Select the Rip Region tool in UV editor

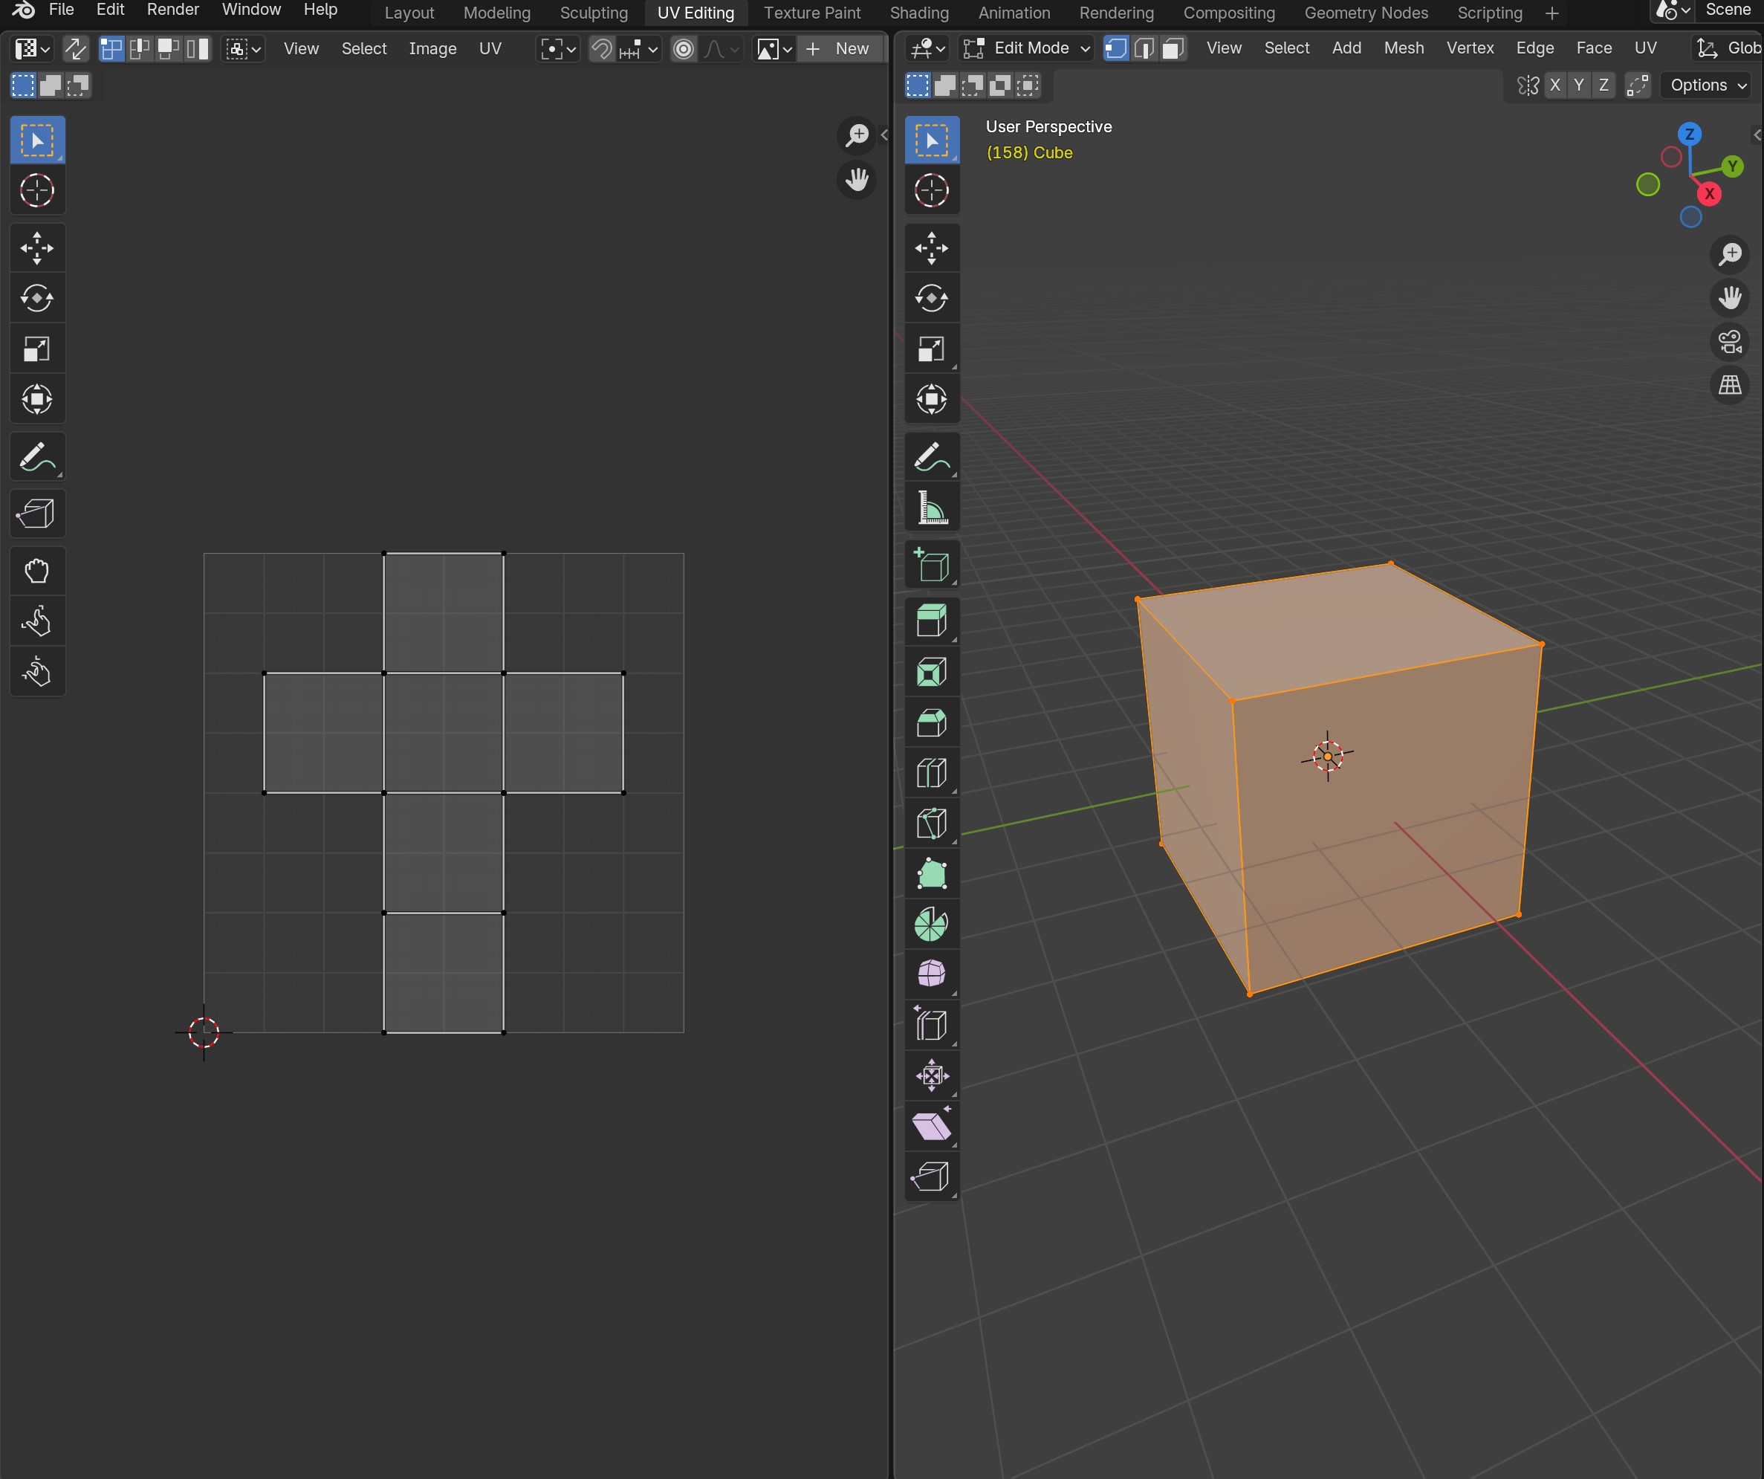[x=37, y=514]
